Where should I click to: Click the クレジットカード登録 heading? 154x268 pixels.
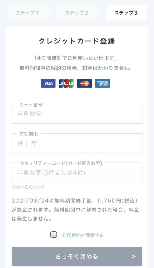(77, 41)
